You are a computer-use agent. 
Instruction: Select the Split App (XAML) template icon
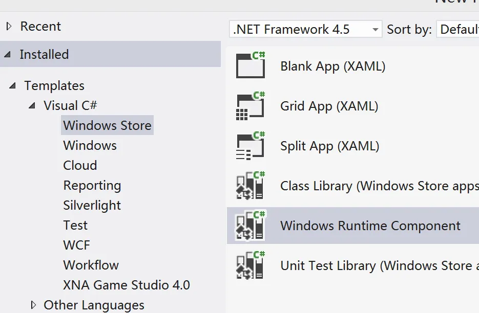251,146
